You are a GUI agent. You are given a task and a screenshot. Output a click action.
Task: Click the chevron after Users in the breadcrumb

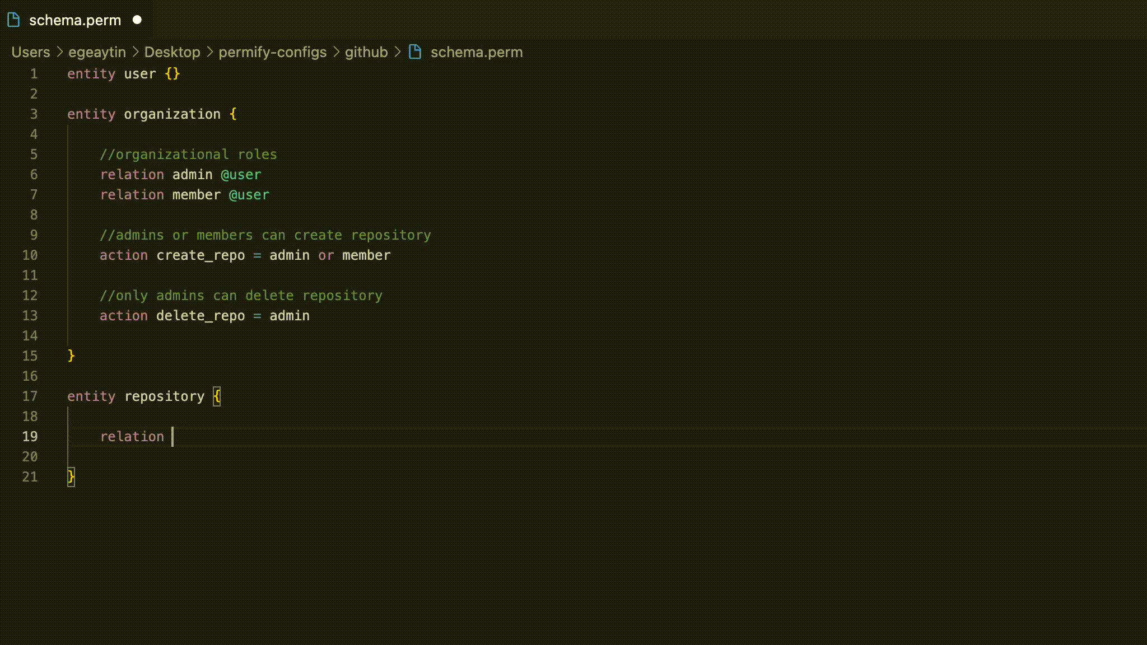(59, 52)
